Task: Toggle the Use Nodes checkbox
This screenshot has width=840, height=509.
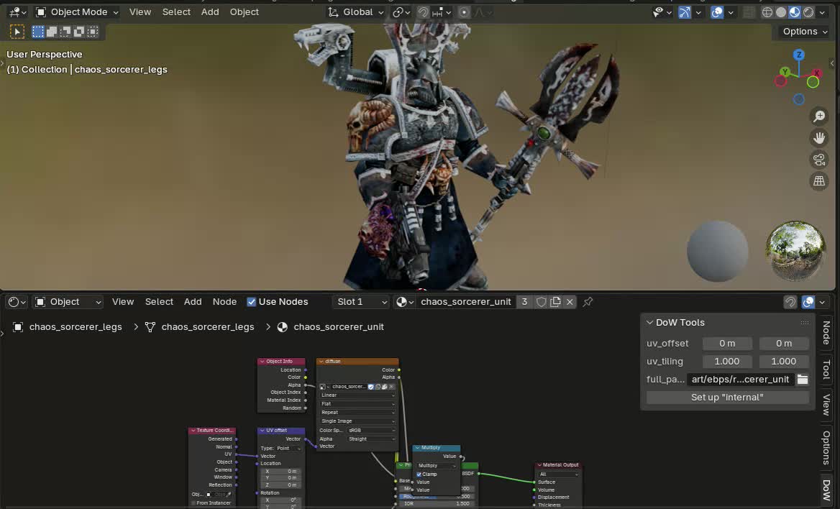Action: pyautogui.click(x=251, y=302)
